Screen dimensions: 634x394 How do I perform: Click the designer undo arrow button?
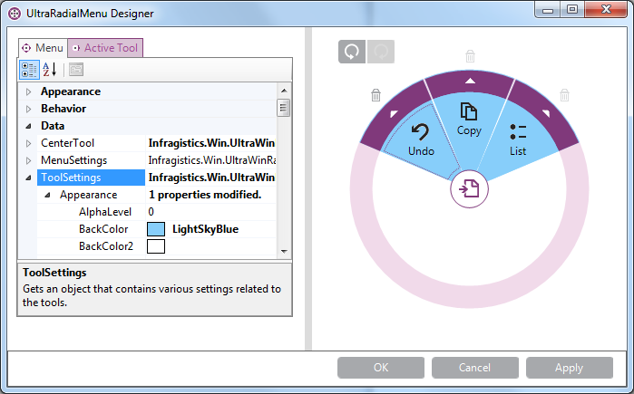coord(352,53)
